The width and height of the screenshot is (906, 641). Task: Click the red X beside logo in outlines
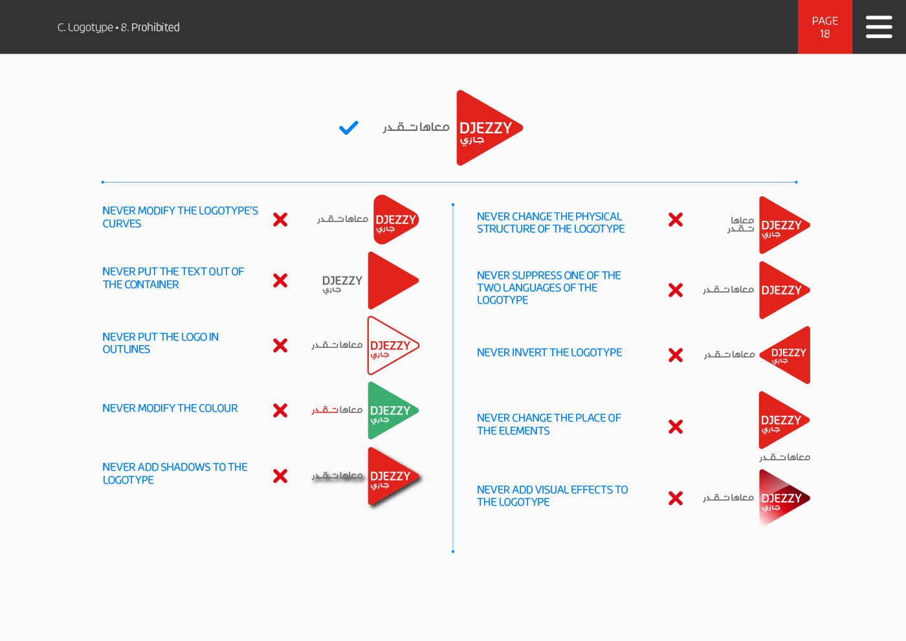(280, 345)
